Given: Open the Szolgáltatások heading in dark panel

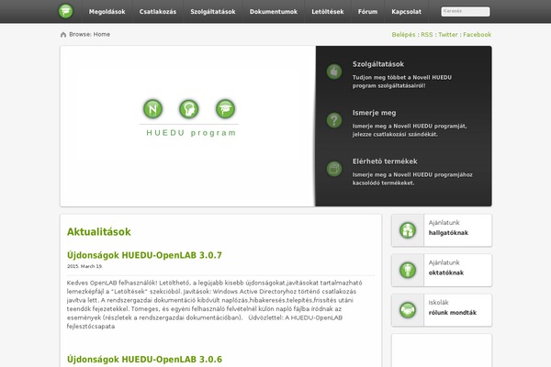Looking at the screenshot, I should point(378,64).
